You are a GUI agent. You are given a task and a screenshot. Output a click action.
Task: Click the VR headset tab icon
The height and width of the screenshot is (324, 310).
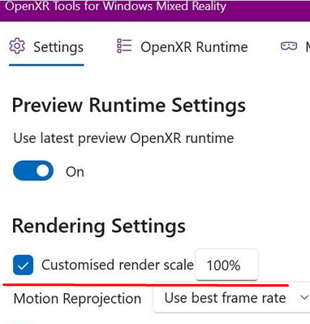coord(289,46)
